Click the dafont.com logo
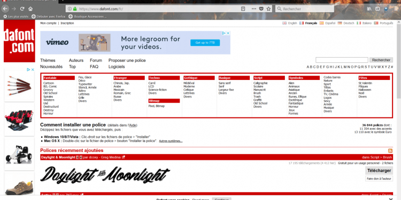401x200 pixels. (x=19, y=41)
